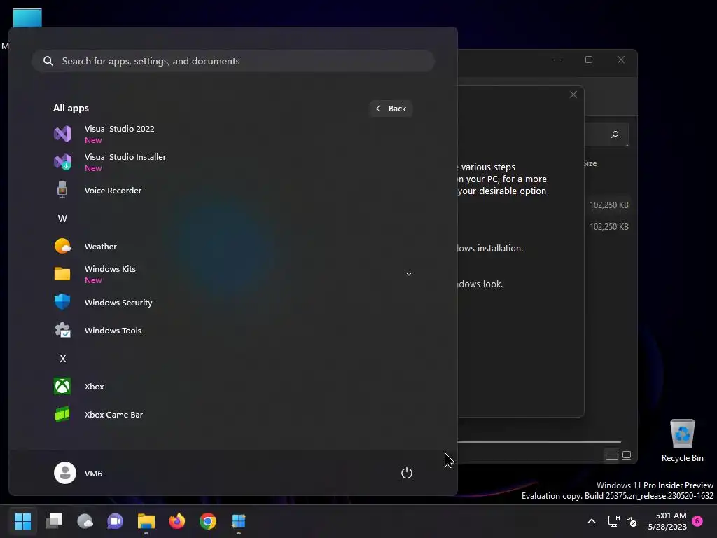Click the Size column header in Explorer
The height and width of the screenshot is (538, 717).
[x=590, y=163]
